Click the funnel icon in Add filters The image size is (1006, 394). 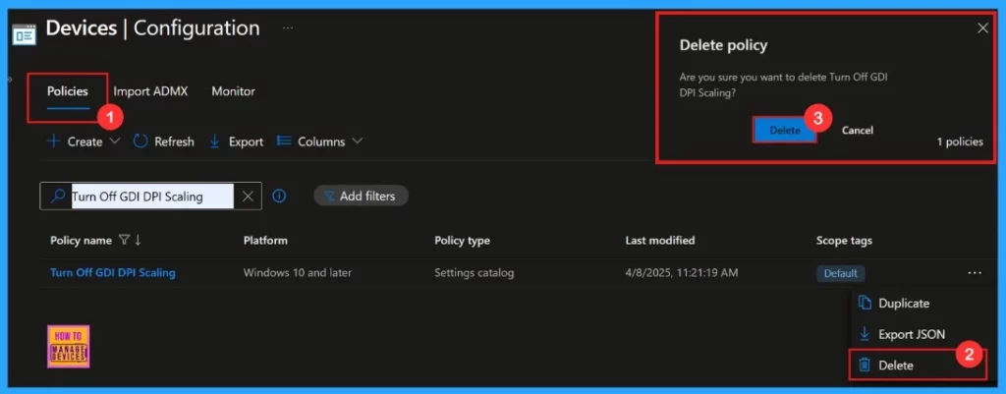330,197
